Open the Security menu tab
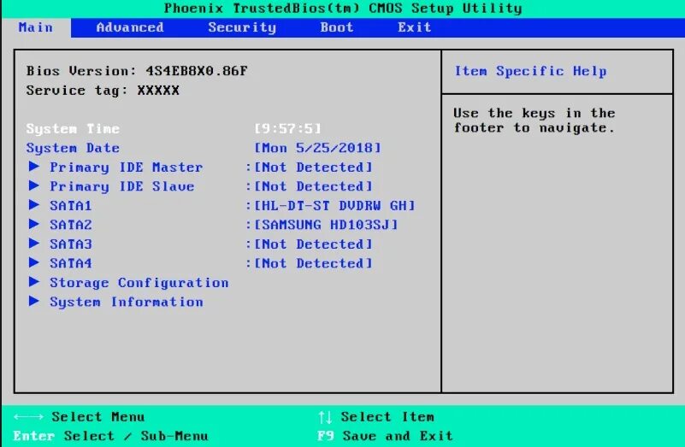Image resolution: width=685 pixels, height=447 pixels. 242,27
